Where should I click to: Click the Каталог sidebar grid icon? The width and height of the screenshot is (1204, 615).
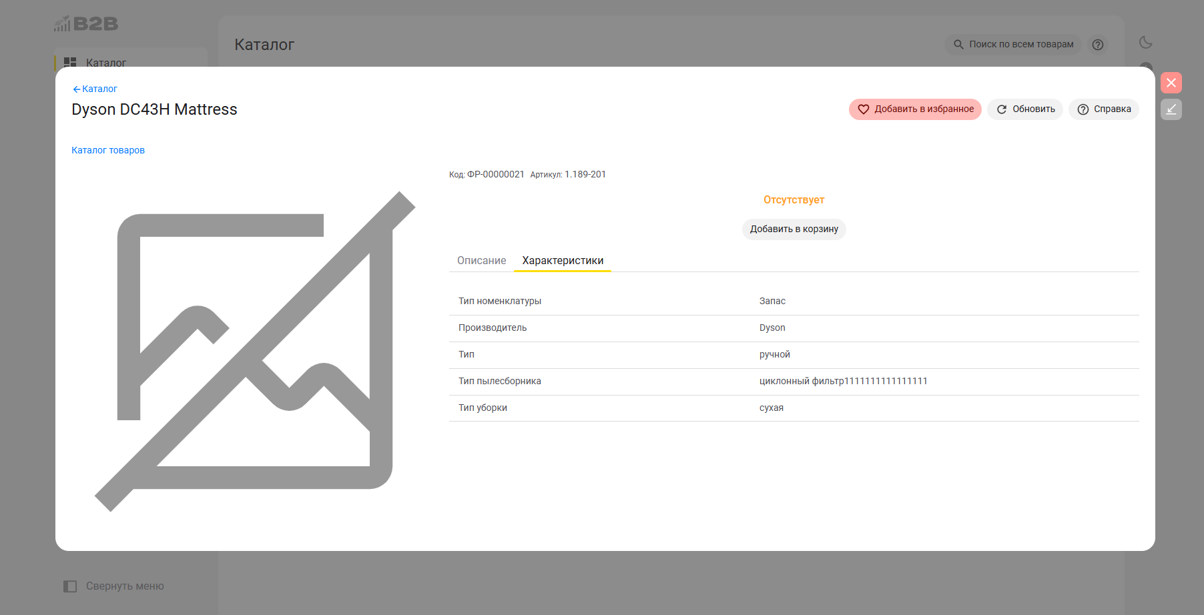pos(70,63)
